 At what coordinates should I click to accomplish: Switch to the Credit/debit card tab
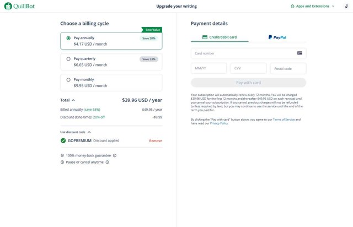point(220,37)
